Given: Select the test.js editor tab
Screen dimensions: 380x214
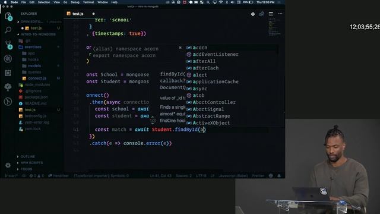Looking at the screenshot, I should click(x=78, y=14).
